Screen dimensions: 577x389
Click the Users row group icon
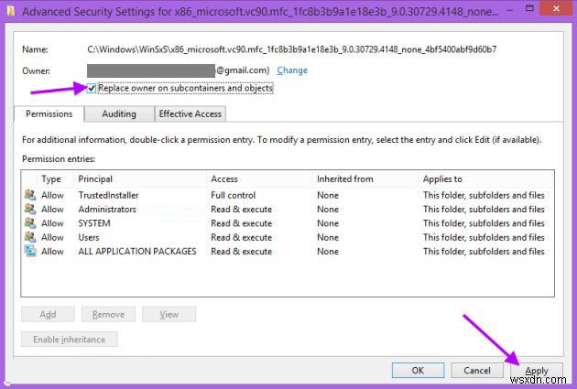30,237
